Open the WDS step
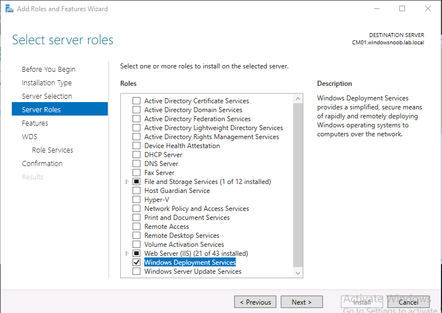This screenshot has width=442, height=313. pos(30,137)
